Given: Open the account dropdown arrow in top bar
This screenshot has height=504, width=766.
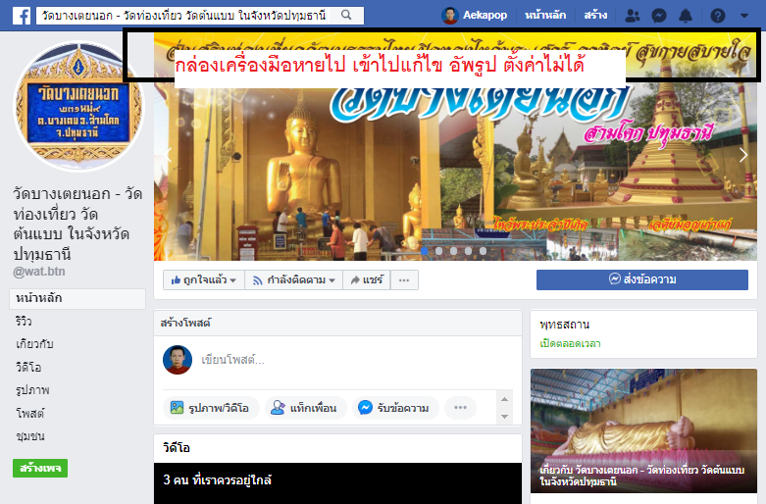Looking at the screenshot, I should pyautogui.click(x=744, y=16).
